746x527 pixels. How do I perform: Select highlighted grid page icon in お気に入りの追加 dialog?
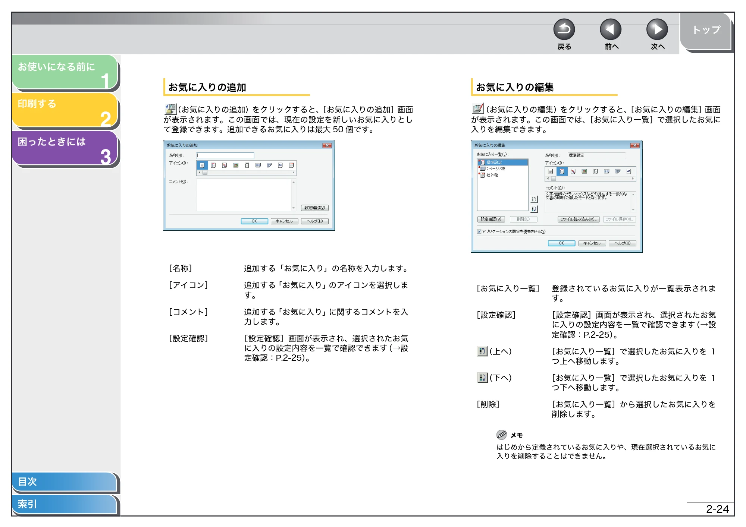(202, 165)
